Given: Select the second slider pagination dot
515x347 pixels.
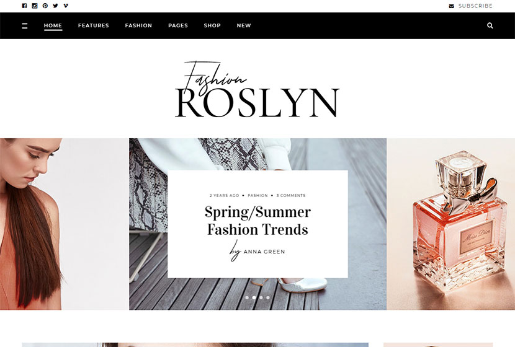Looking at the screenshot, I should click(254, 297).
